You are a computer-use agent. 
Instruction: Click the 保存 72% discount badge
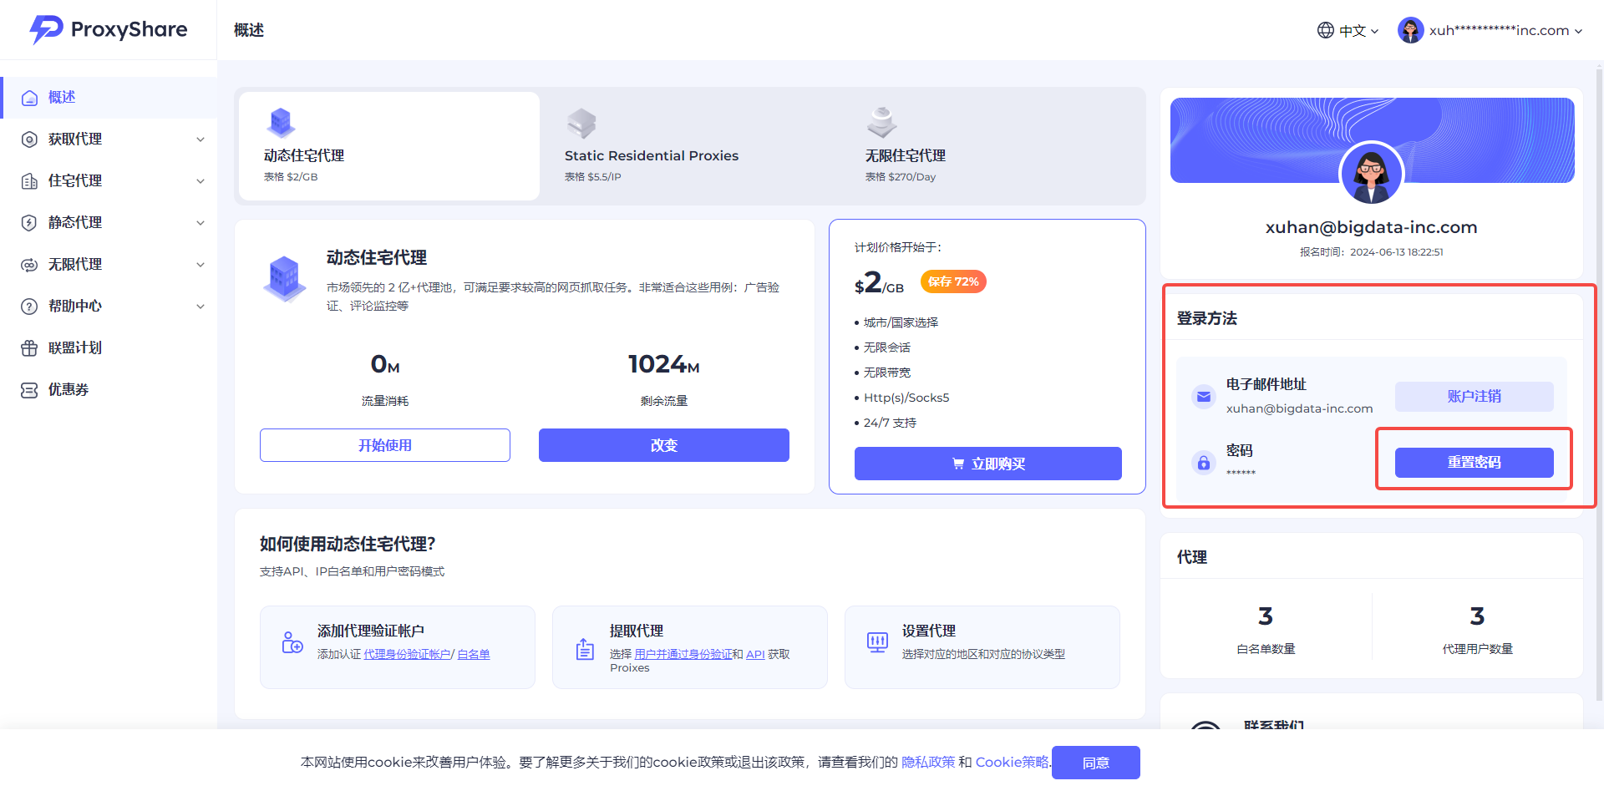point(953,281)
